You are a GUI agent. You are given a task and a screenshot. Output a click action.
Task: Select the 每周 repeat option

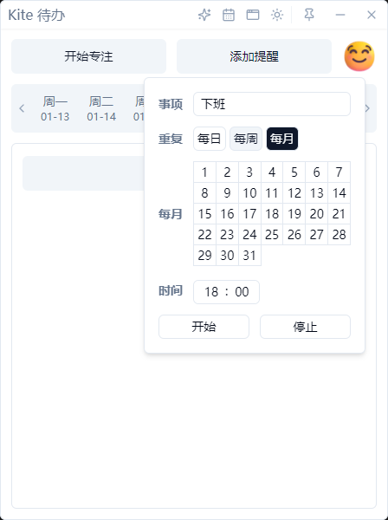click(x=246, y=139)
